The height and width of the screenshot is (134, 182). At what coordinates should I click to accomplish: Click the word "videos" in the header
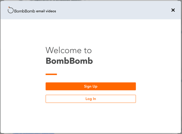tap(51, 11)
